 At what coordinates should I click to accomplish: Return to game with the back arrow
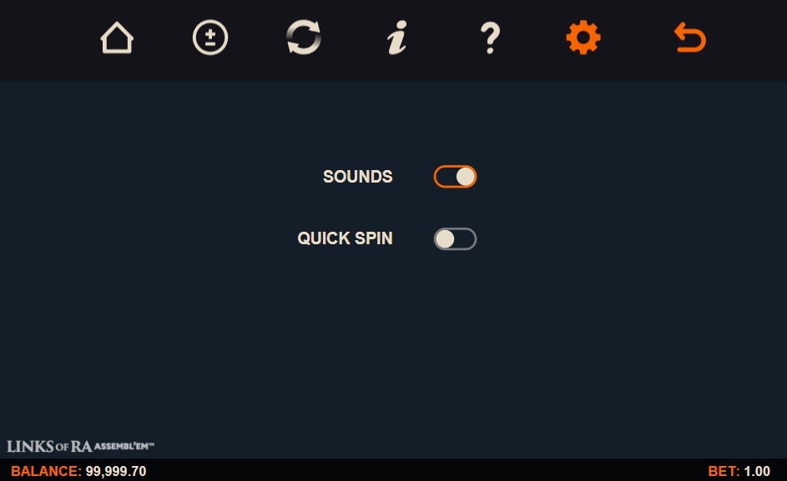(689, 38)
